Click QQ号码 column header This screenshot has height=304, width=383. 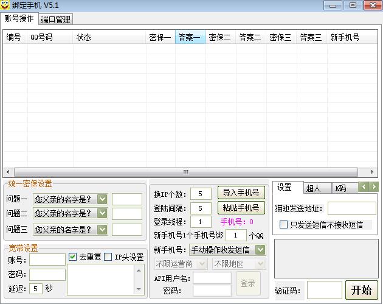[x=50, y=37]
